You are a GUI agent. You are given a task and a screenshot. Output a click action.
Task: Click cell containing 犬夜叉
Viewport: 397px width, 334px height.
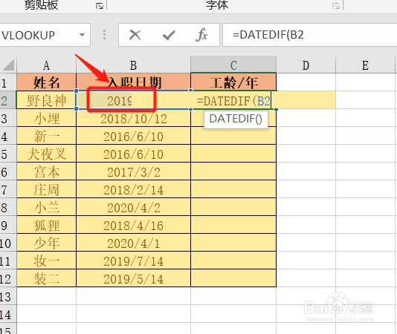pyautogui.click(x=46, y=154)
